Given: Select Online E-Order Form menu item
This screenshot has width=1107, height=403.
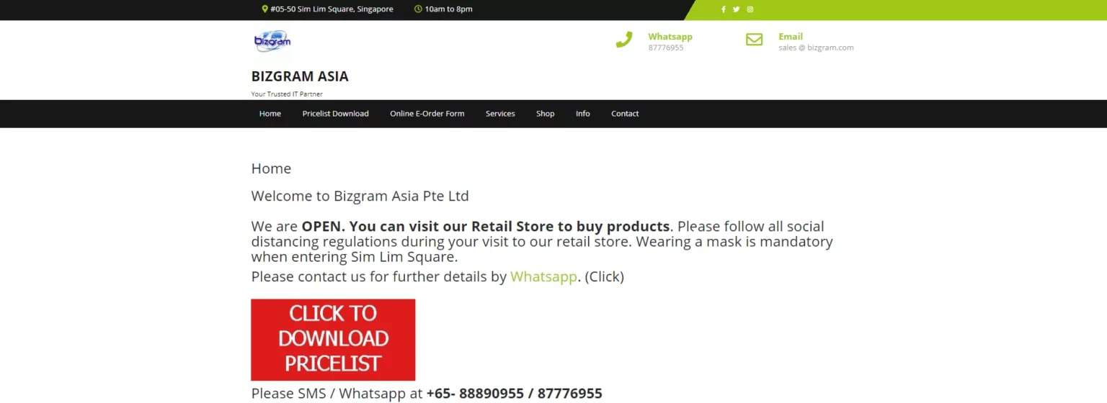Looking at the screenshot, I should [x=427, y=114].
